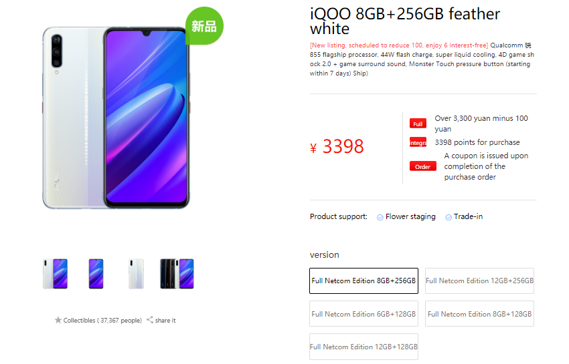
Task: View the white back phone thumbnail
Action: tap(137, 274)
